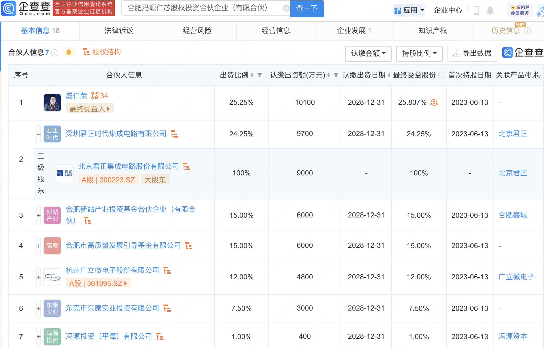
Task: Expand 杭州广立微电子 row
Action: pyautogui.click(x=39, y=277)
